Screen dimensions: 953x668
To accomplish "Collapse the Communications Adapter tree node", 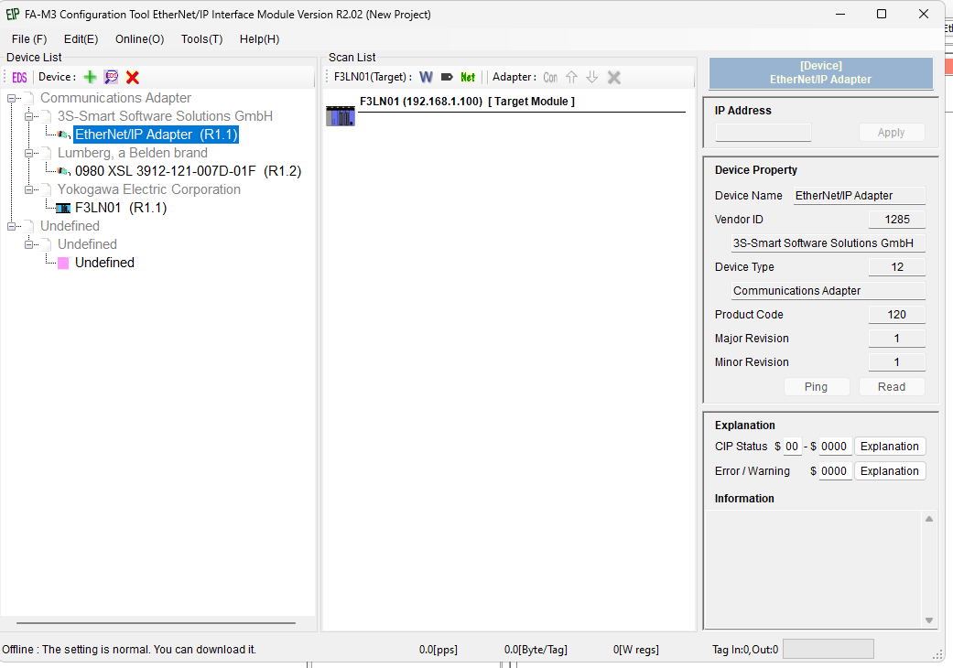I will (12, 99).
